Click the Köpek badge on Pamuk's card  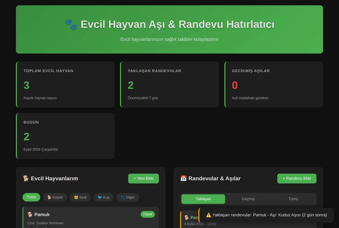[148, 214]
